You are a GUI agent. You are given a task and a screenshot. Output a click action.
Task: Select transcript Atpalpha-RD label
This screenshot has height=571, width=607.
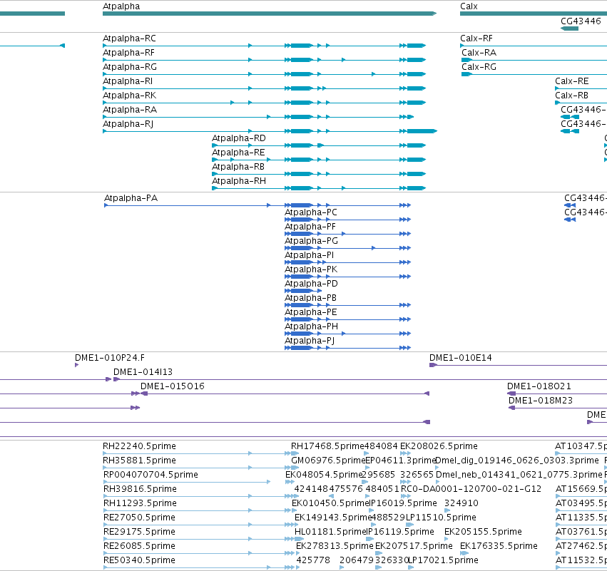point(239,138)
